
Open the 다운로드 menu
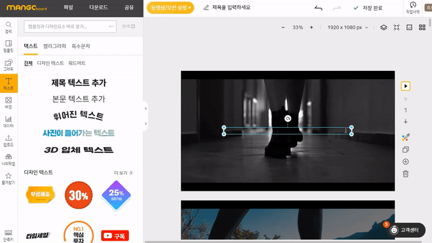pos(98,8)
